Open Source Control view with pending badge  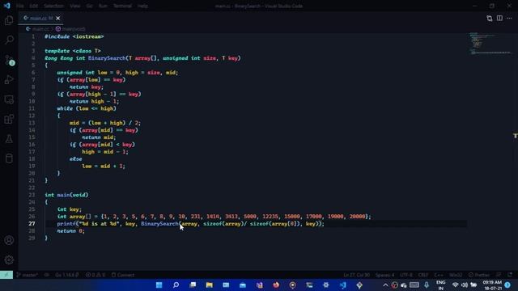[9, 60]
